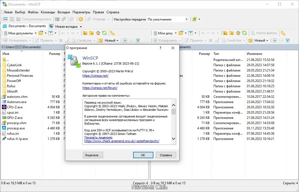This screenshot has height=192, width=299.
Task: Open the settings gear icon in toolbar
Action: tap(81, 19)
